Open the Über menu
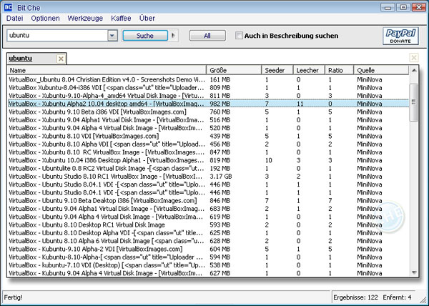This screenshot has width=429, height=306. [146, 16]
